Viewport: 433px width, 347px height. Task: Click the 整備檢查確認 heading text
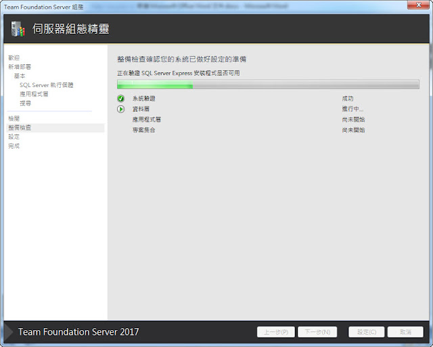[182, 59]
